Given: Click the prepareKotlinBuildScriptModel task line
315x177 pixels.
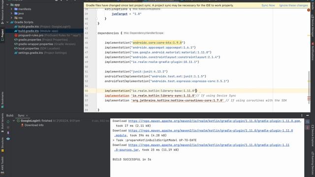Looking at the screenshot, I should tap(155, 140).
